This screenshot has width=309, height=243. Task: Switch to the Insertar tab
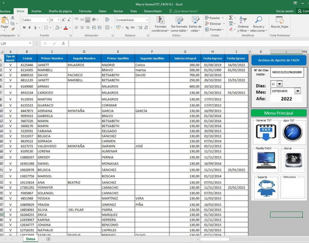click(36, 11)
